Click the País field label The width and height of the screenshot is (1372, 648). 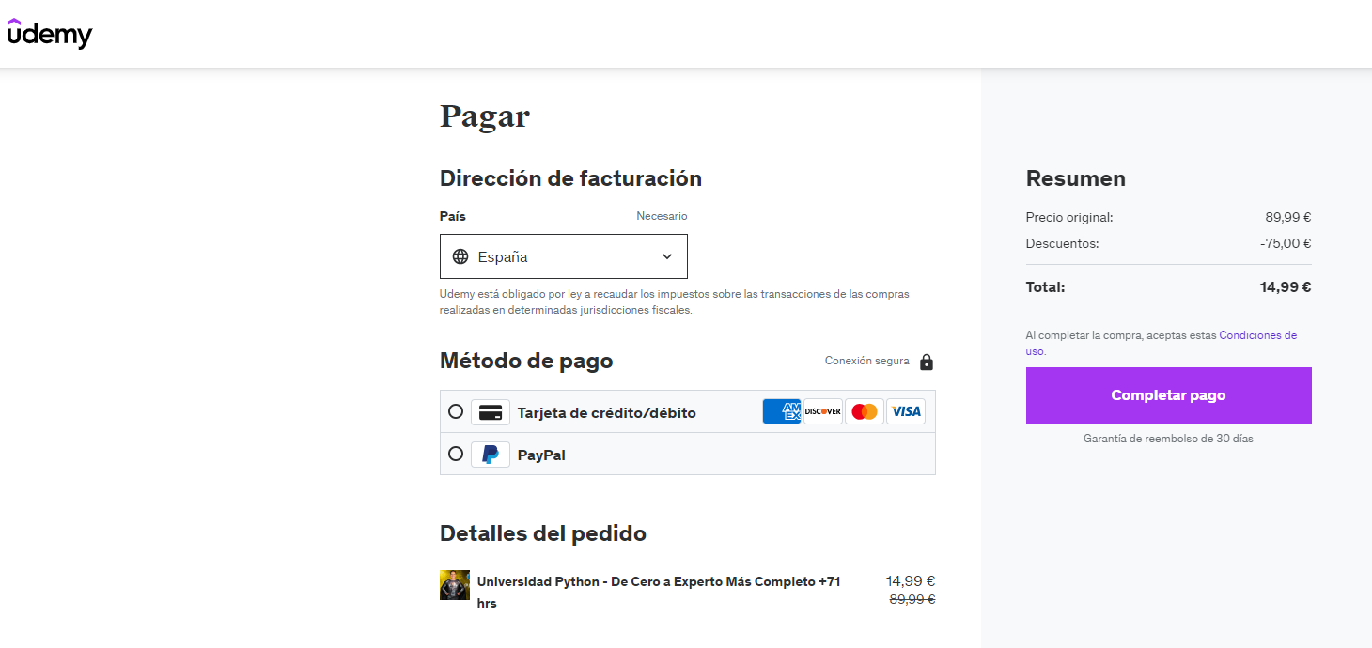click(x=453, y=216)
